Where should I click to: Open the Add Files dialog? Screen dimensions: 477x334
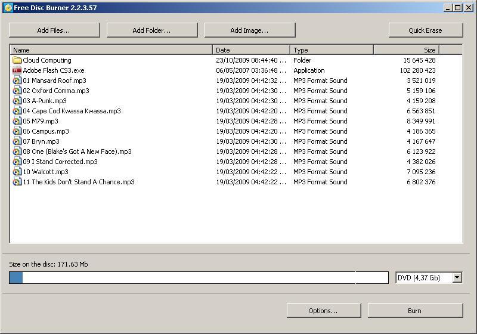[54, 30]
